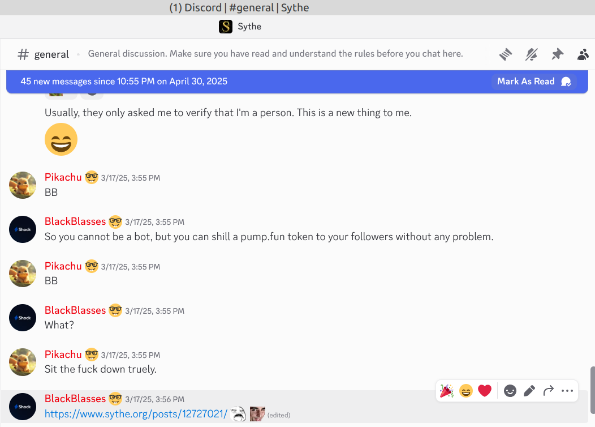The width and height of the screenshot is (595, 427).
Task: Open the Threads icon in channel header
Action: pos(506,54)
